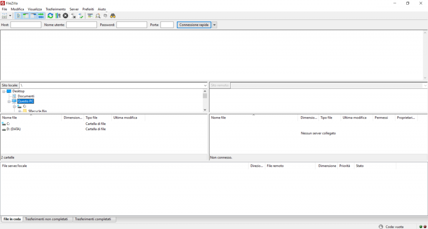Click the binoculars file search icon

[112, 16]
